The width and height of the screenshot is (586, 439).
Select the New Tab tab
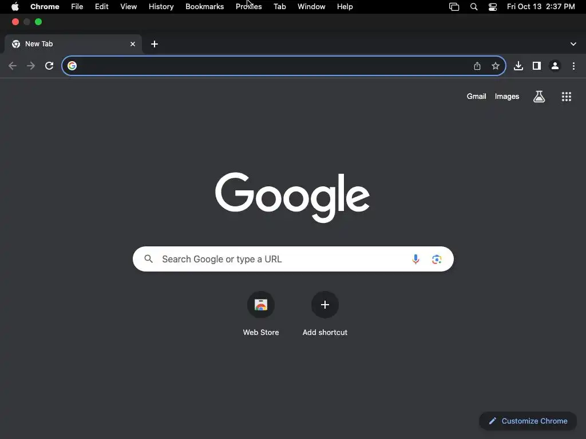point(73,44)
